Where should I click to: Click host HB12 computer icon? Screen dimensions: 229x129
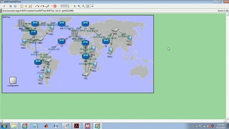40,78
